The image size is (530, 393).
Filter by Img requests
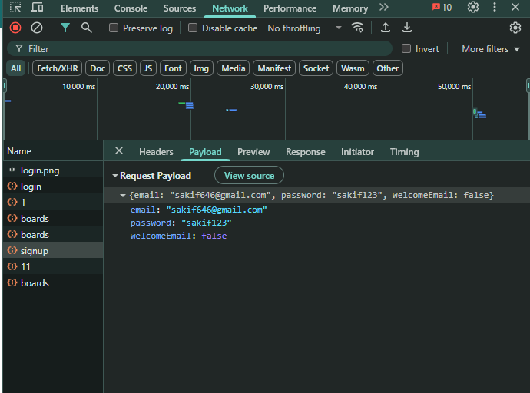(201, 68)
